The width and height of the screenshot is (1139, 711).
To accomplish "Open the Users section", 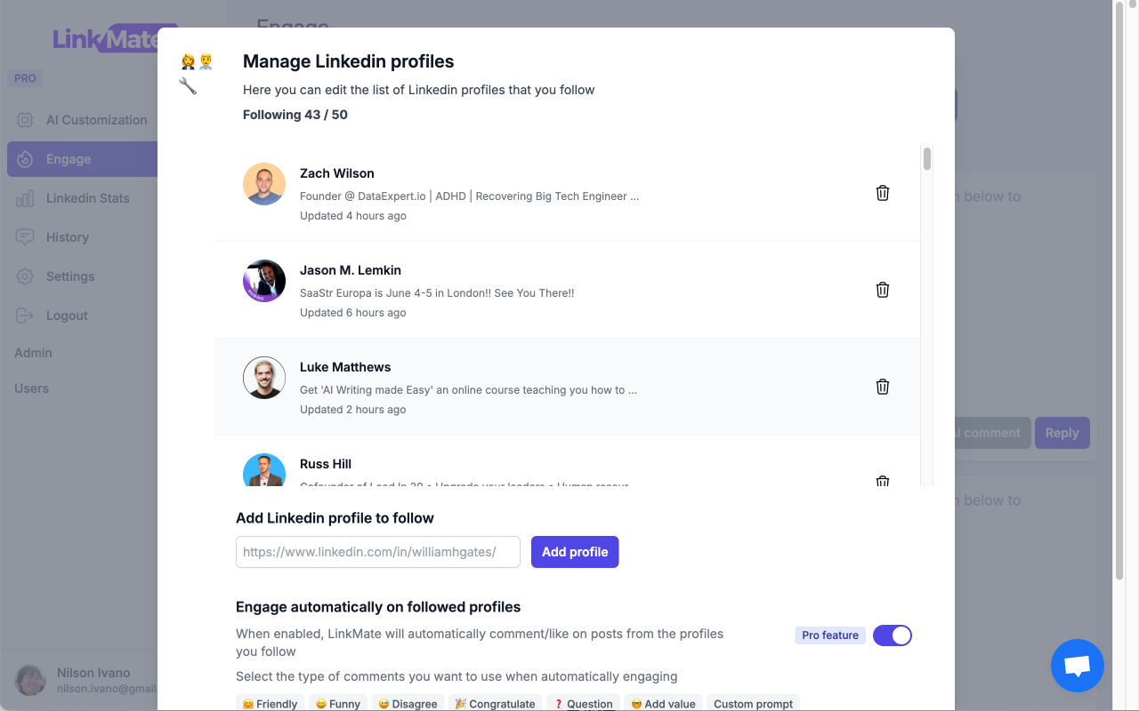I will (31, 388).
